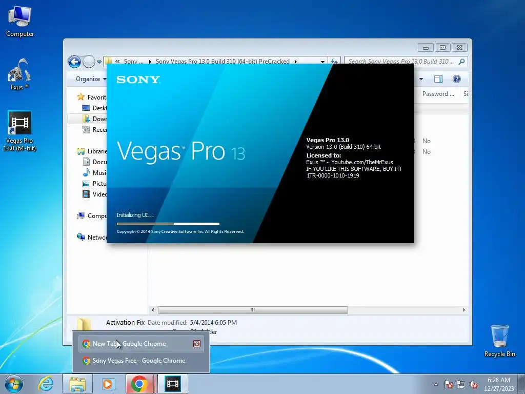Select Downloads in the navigation pane

[94, 119]
